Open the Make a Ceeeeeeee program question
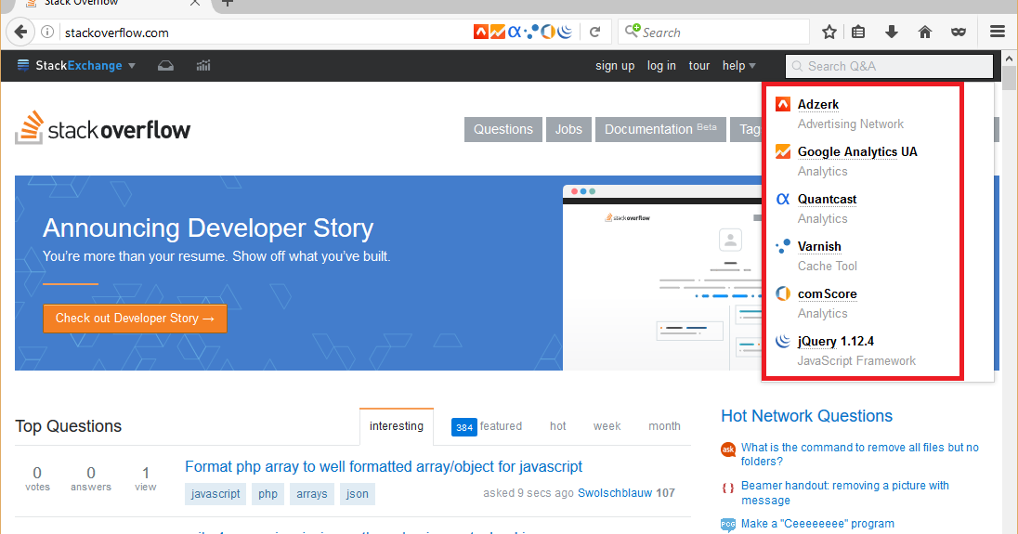The width and height of the screenshot is (1018, 534). pos(817,524)
